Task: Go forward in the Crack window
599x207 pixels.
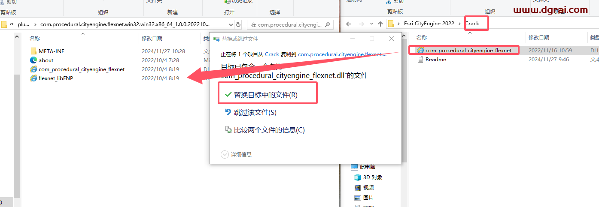Action: coord(362,23)
